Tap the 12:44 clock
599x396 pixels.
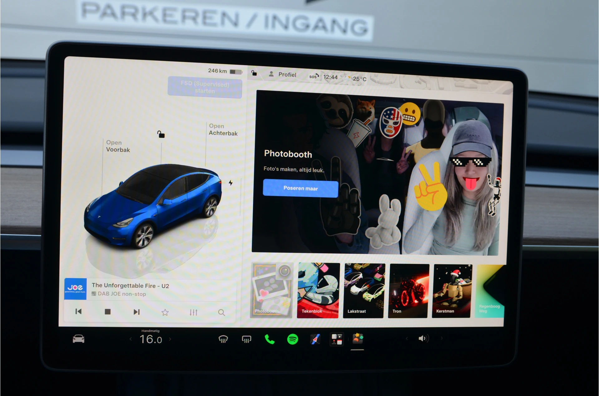330,77
